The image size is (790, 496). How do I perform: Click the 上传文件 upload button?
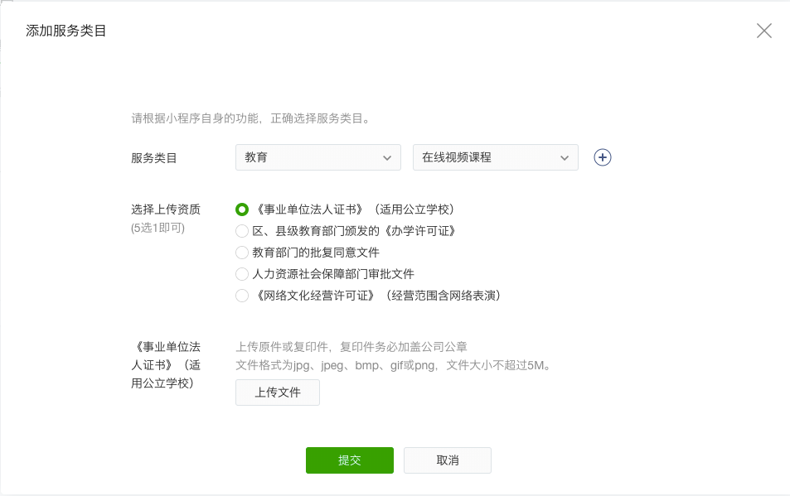[x=278, y=392]
